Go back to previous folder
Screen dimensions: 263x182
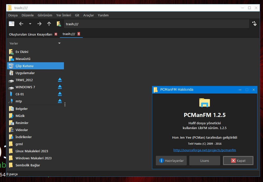point(21,24)
